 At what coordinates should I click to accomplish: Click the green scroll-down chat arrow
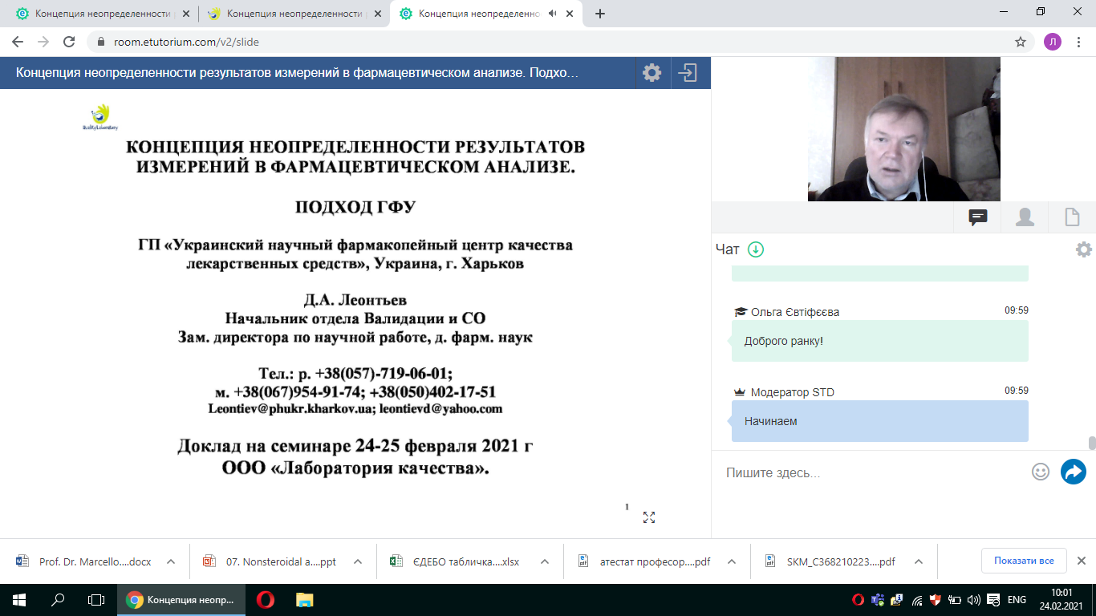tap(756, 249)
